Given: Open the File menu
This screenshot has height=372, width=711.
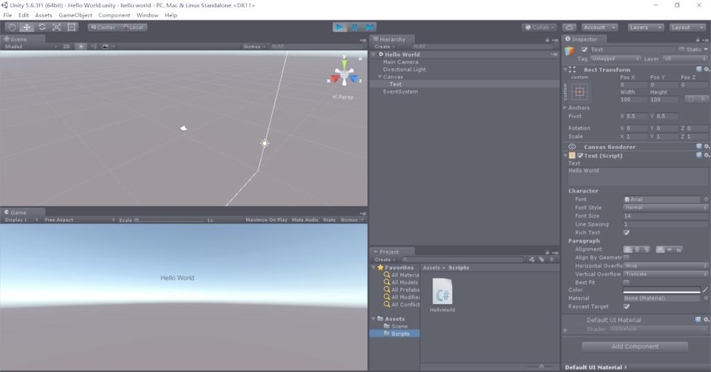Looking at the screenshot, I should (8, 15).
